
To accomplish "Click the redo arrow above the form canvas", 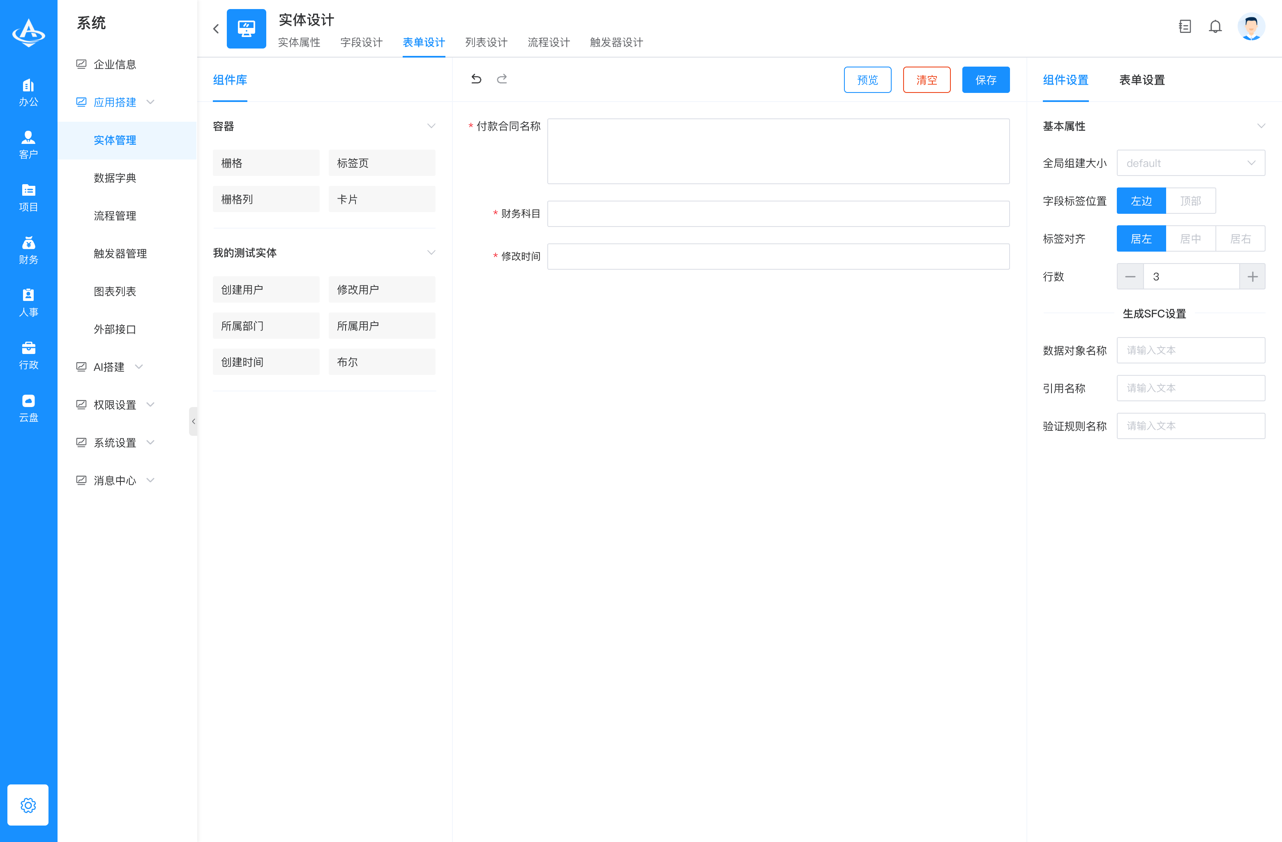I will [x=502, y=79].
